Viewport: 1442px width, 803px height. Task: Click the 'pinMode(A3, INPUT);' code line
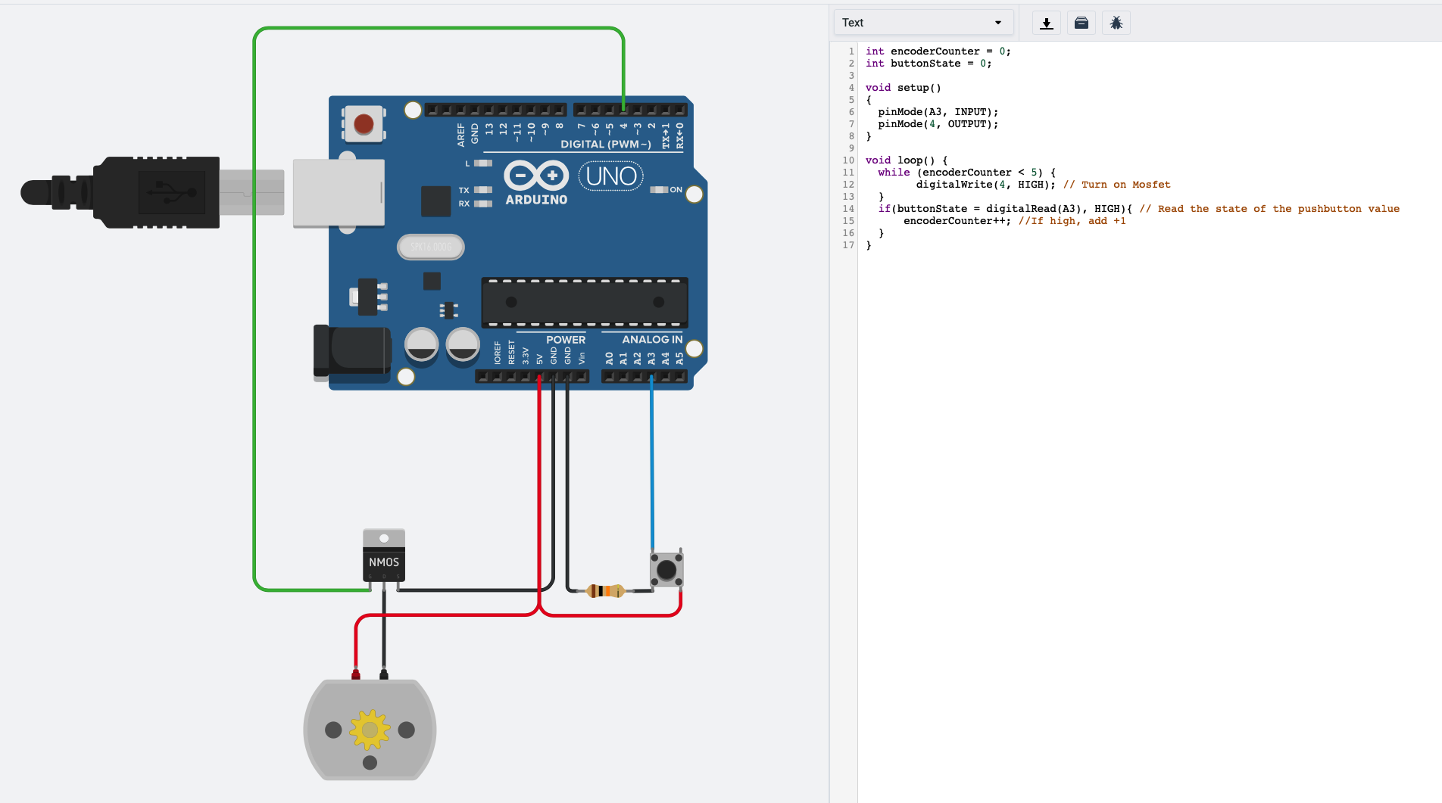tap(938, 112)
